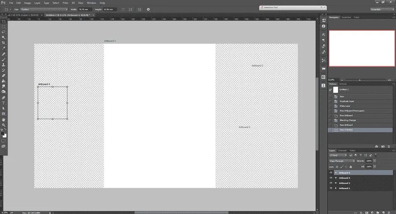Viewport: 396px width, 214px height.
Task: Select the Pen tool
Action: pos(4,98)
